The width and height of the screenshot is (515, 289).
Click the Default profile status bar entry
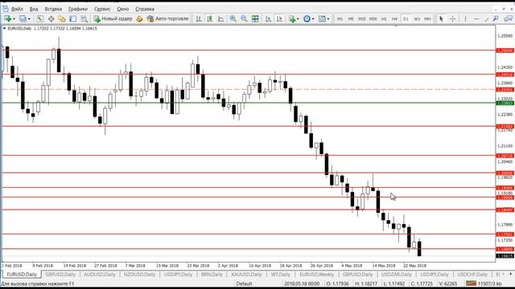point(244,283)
